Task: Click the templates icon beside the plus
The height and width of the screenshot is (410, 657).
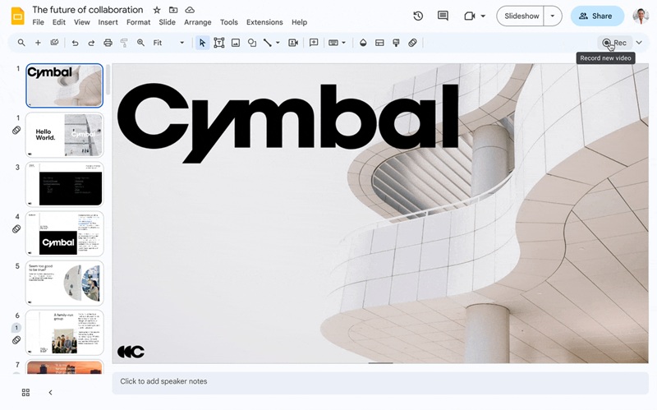Action: (54, 43)
